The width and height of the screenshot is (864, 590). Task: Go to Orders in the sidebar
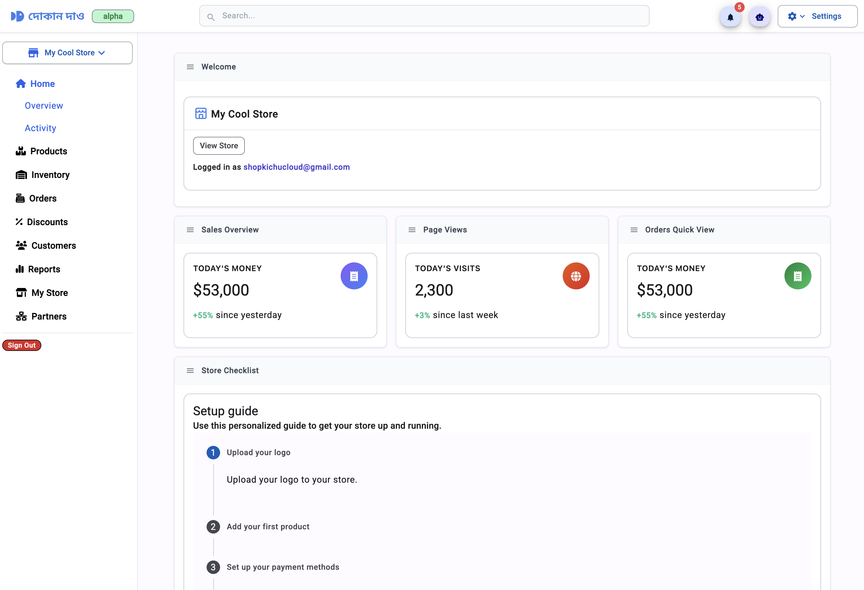coord(43,198)
